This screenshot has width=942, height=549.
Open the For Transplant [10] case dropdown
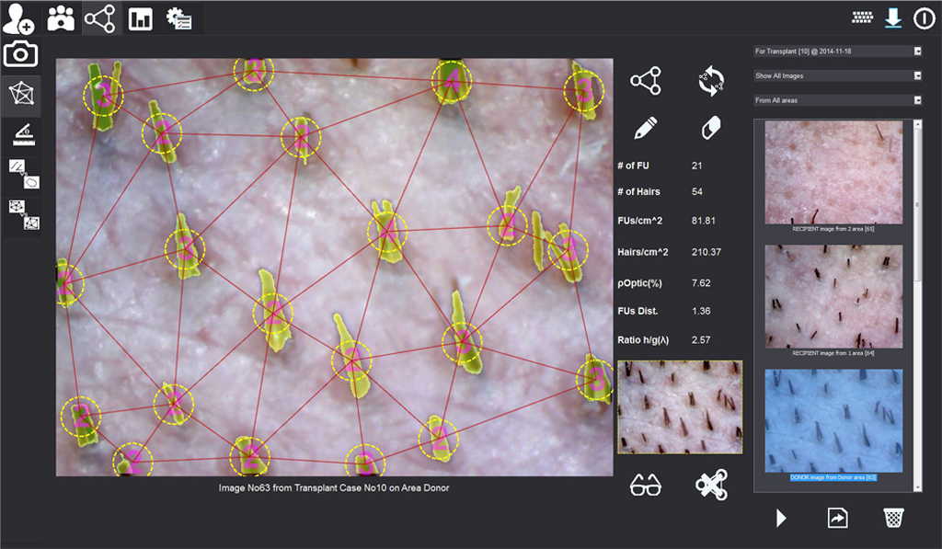click(837, 51)
